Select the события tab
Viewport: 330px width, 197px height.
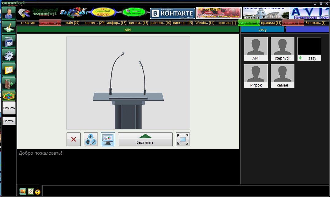pyautogui.click(x=28, y=23)
